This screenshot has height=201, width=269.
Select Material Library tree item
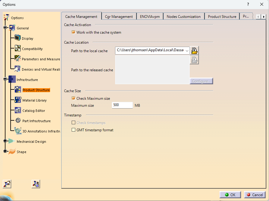pos(35,100)
